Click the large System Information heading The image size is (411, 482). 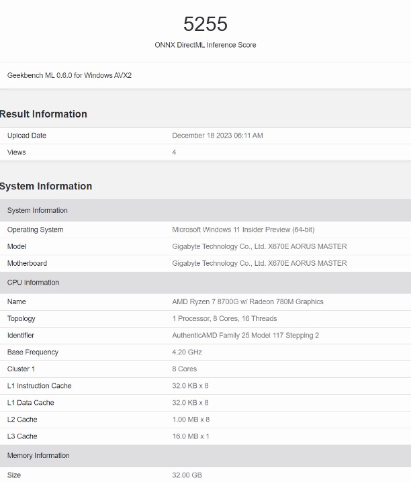tap(46, 186)
